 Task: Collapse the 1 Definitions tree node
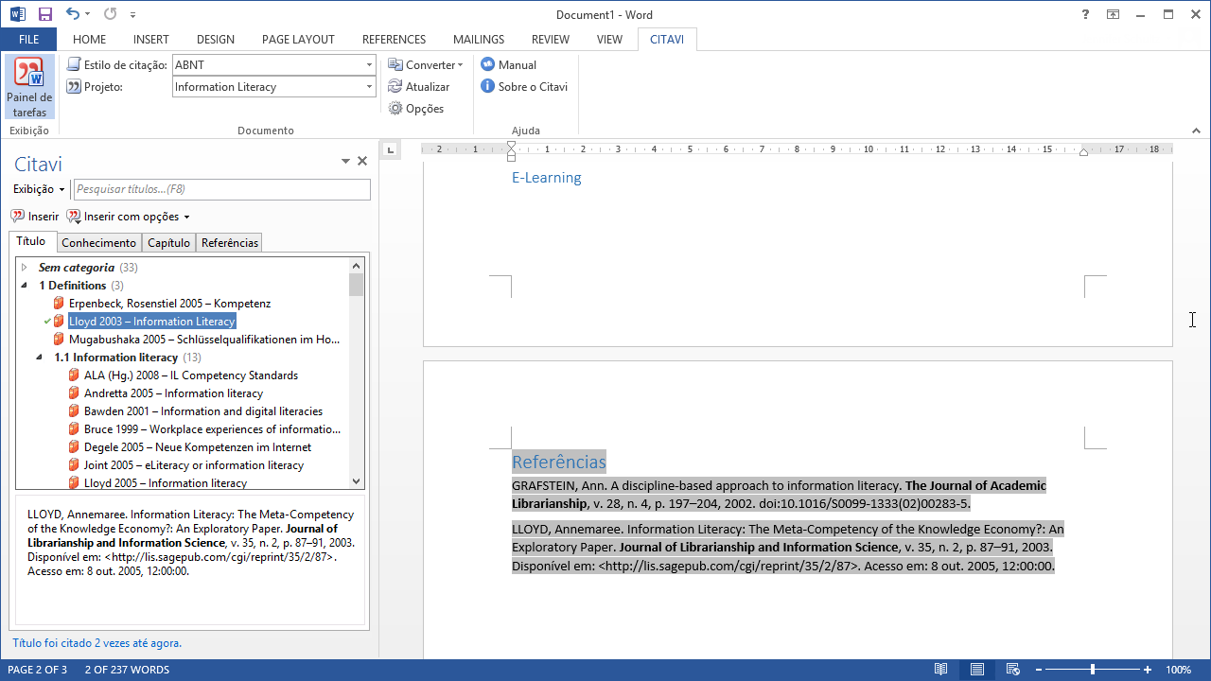pos(25,286)
